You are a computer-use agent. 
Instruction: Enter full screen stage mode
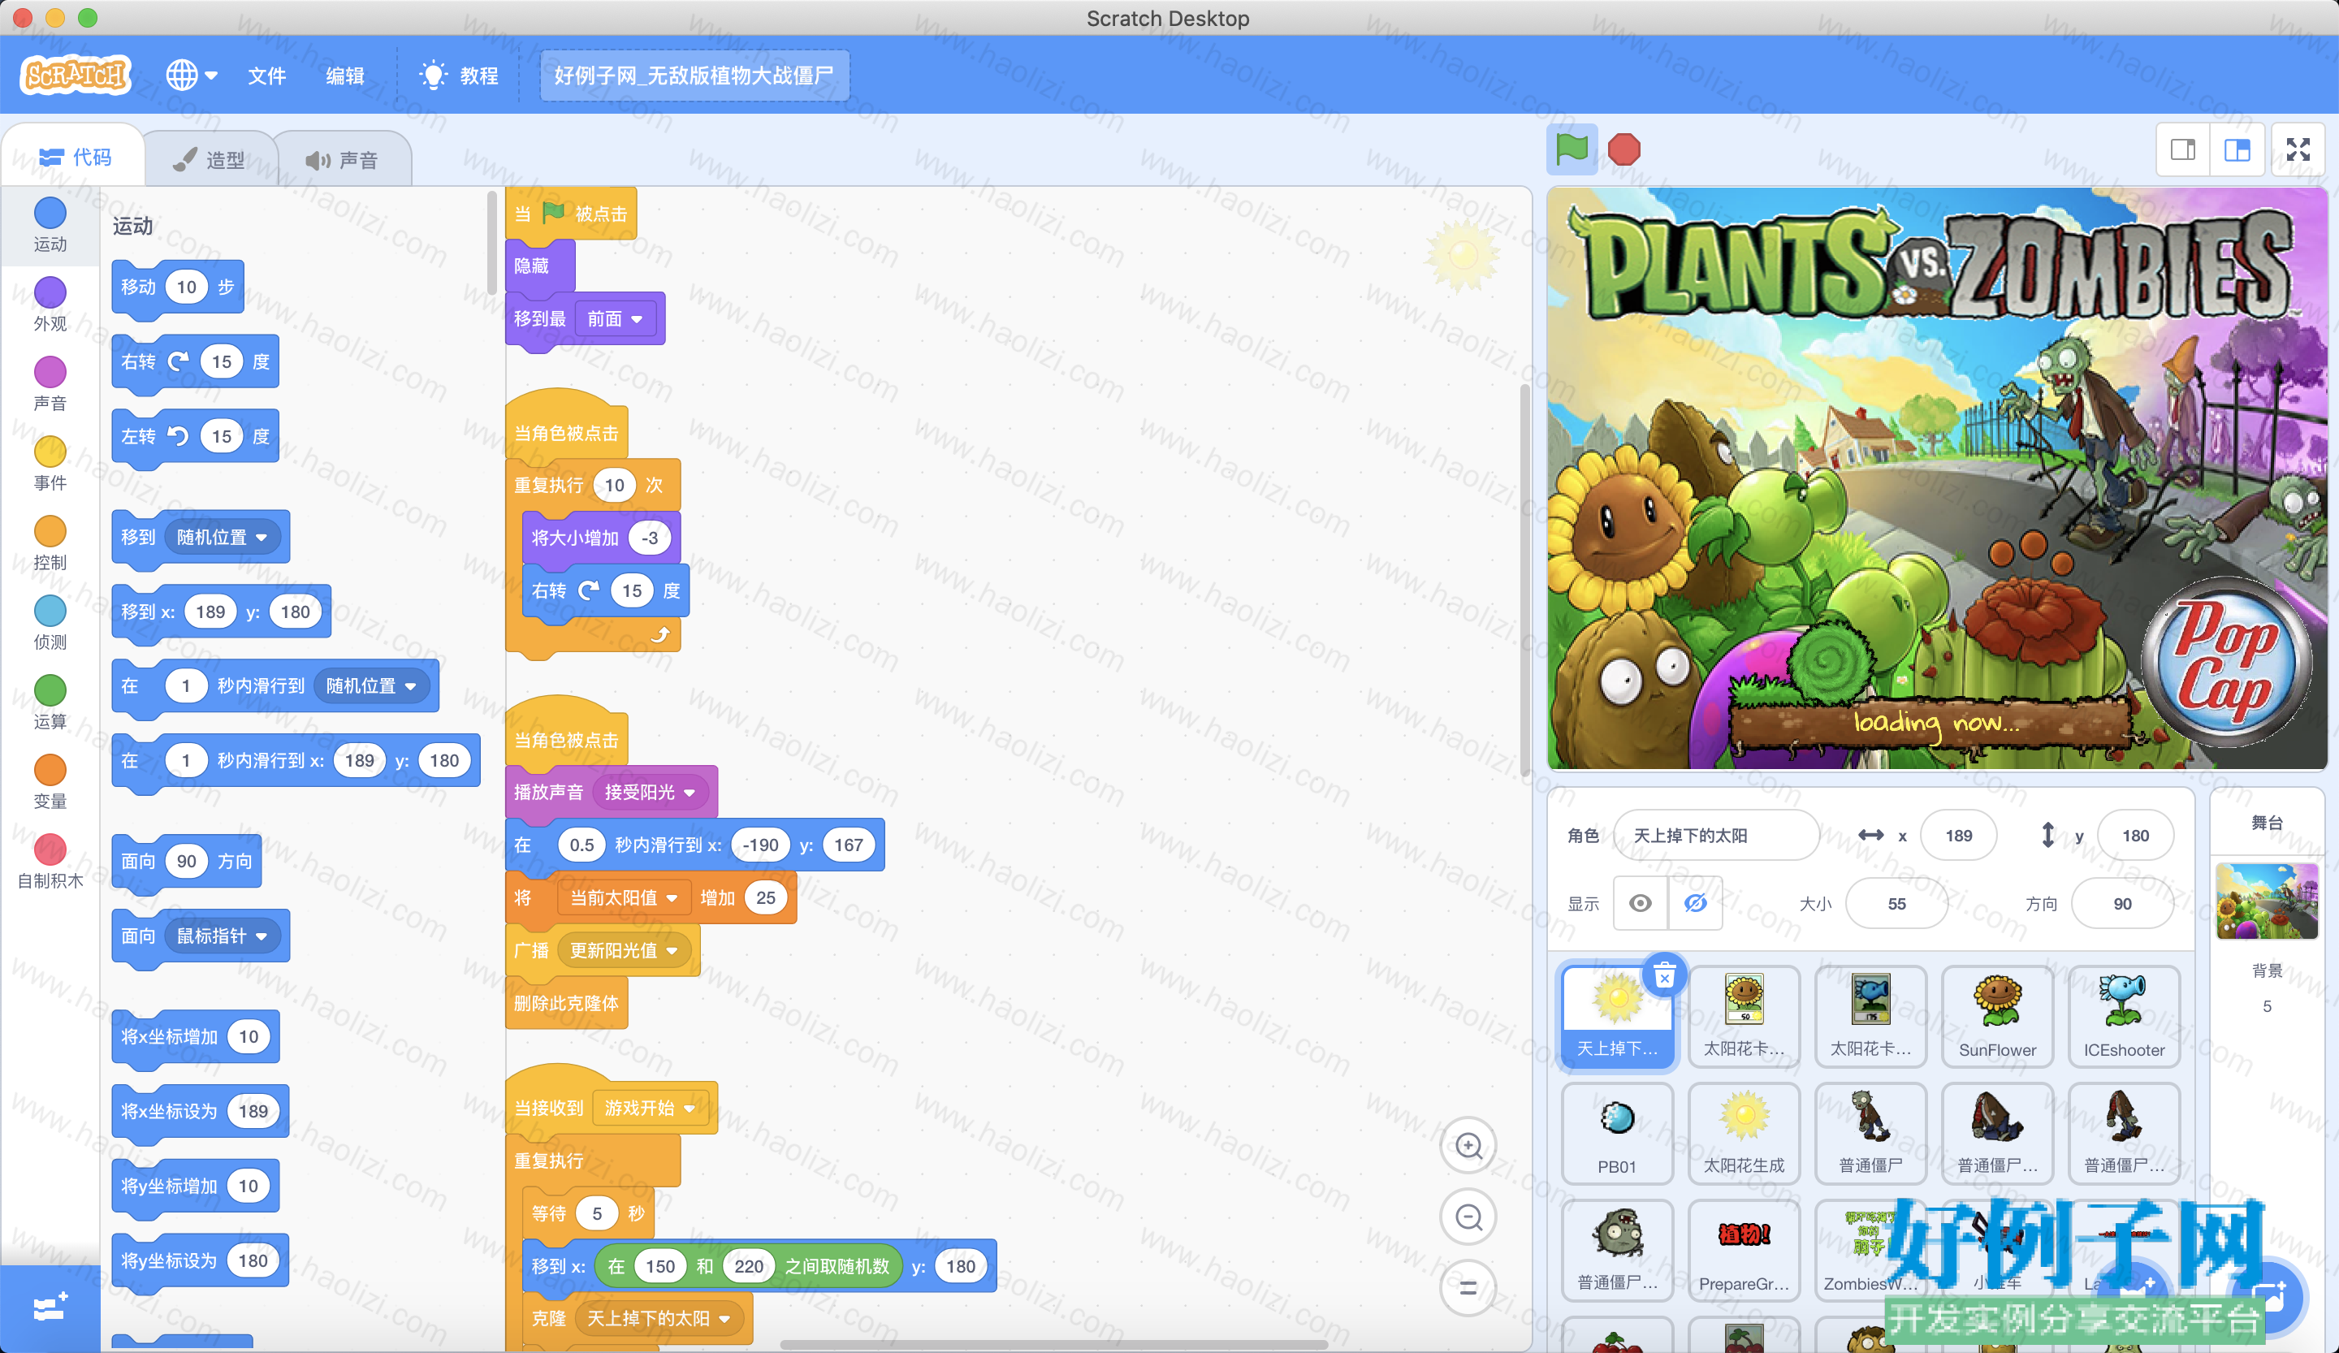pos(2298,149)
